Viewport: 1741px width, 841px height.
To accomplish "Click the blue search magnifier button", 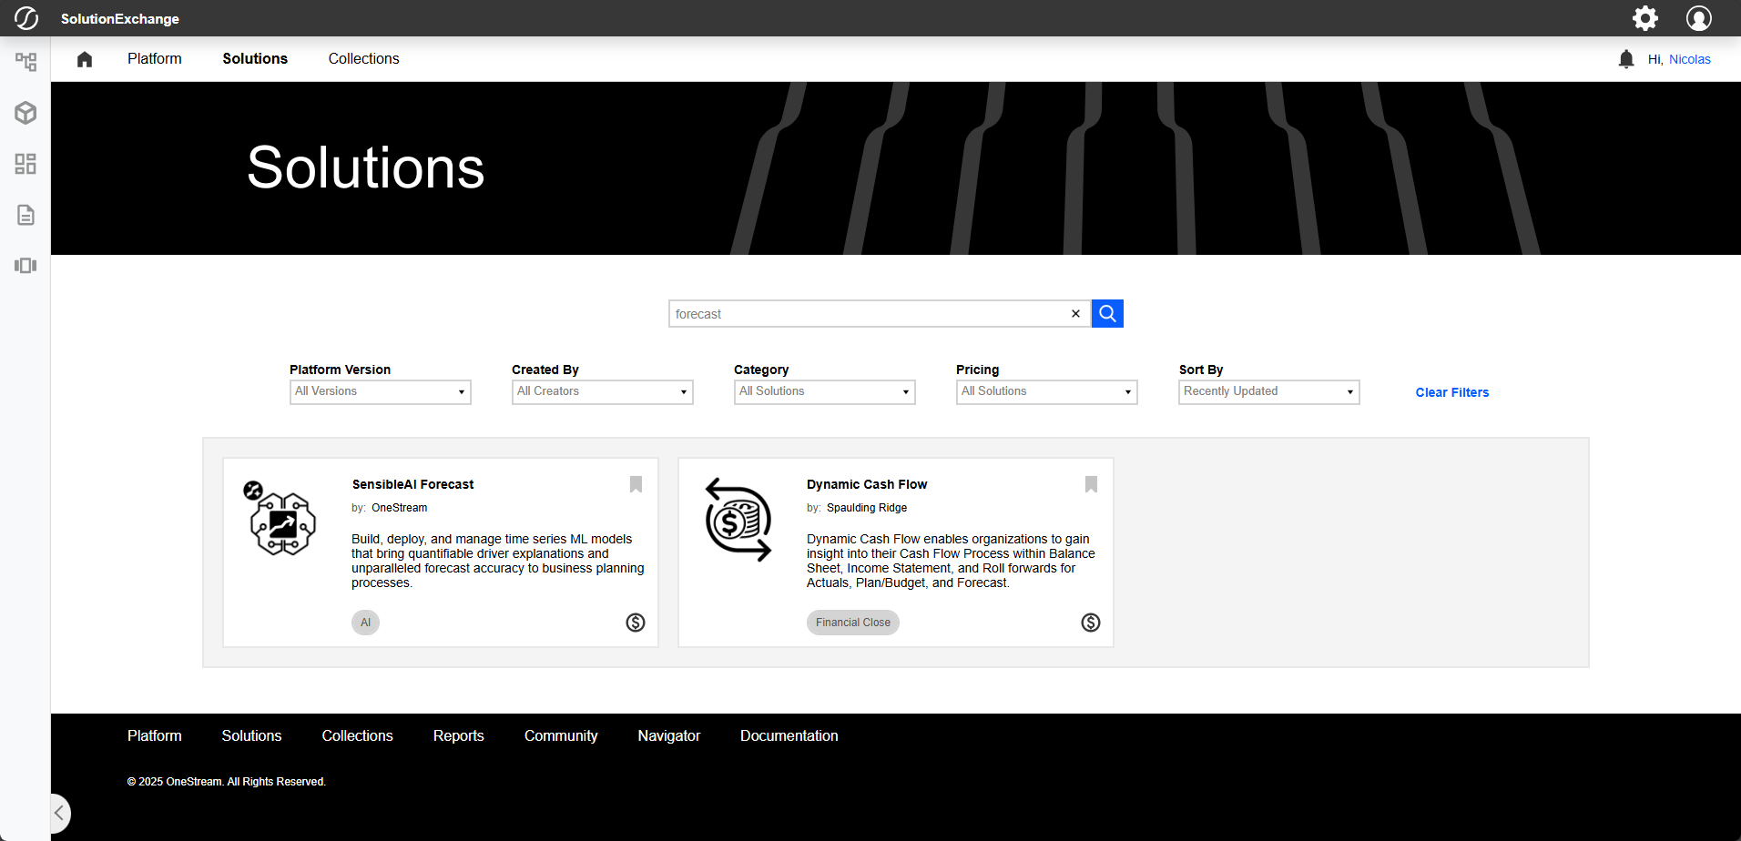I will pos(1107,313).
